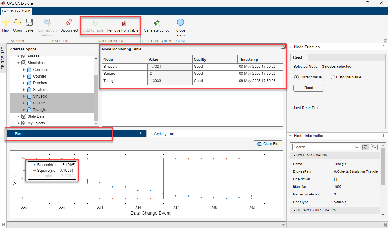
Task: Click Clear Plot above the chart
Action: click(268, 144)
